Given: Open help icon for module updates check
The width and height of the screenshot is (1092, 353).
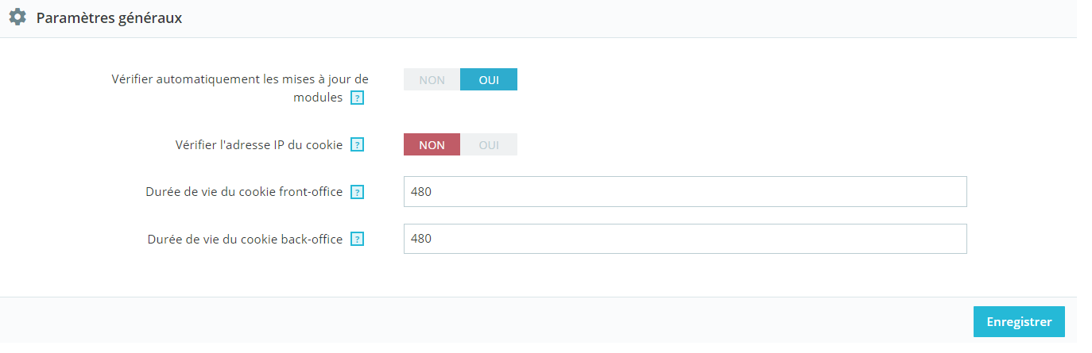Looking at the screenshot, I should [x=358, y=98].
